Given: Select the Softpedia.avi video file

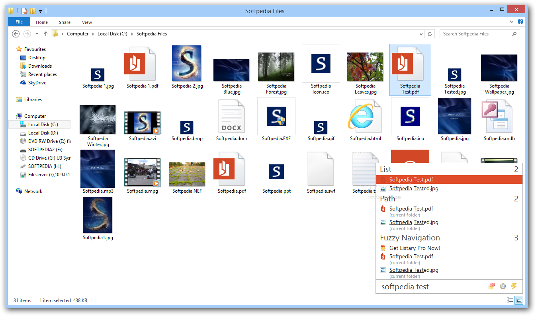Looking at the screenshot, I should (142, 123).
